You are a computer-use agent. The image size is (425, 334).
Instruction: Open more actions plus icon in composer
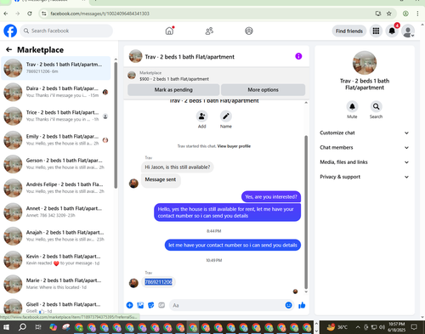click(x=130, y=305)
